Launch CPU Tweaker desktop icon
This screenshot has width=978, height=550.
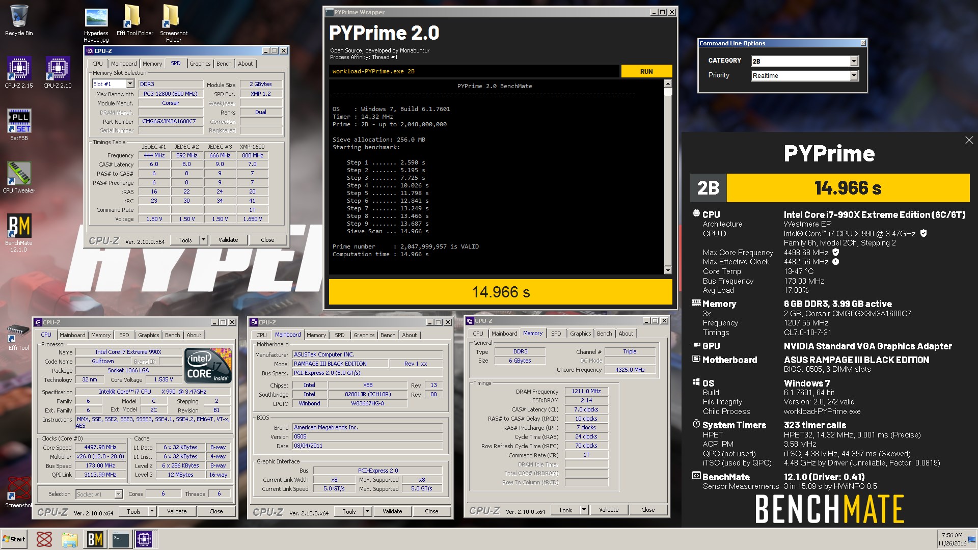pyautogui.click(x=19, y=177)
